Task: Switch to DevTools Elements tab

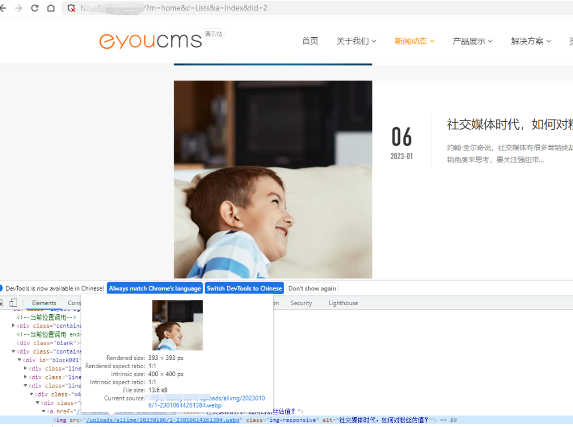Action: click(x=44, y=303)
